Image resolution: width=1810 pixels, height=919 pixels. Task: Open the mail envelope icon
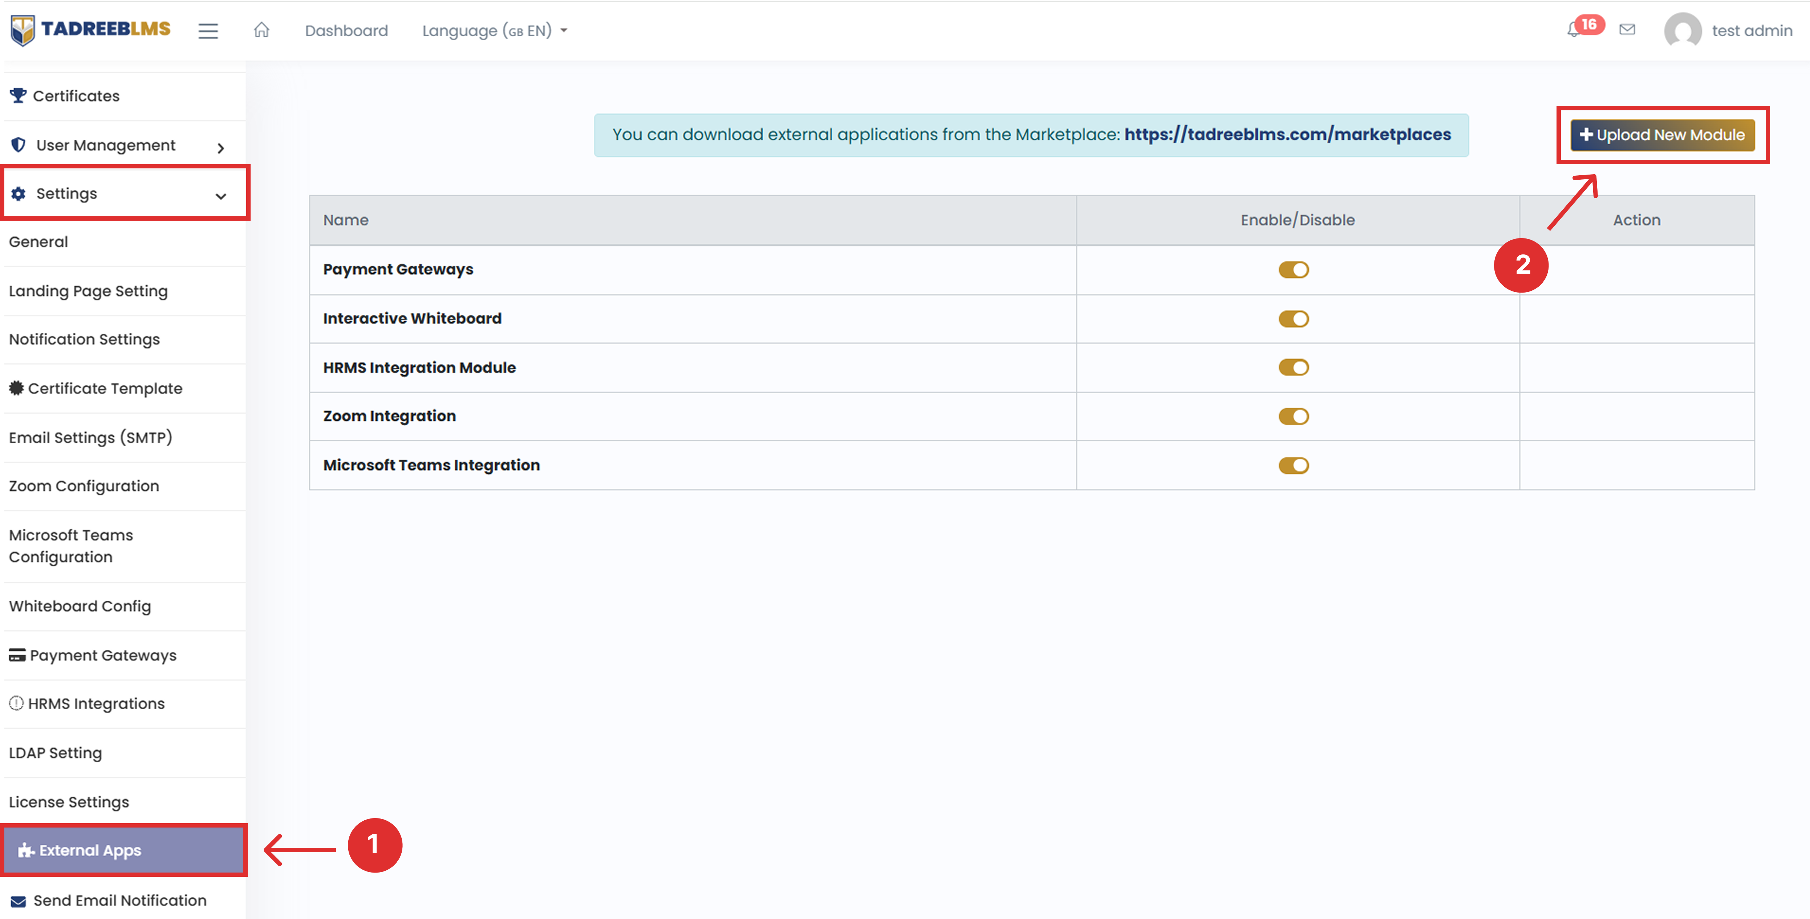(x=1627, y=29)
